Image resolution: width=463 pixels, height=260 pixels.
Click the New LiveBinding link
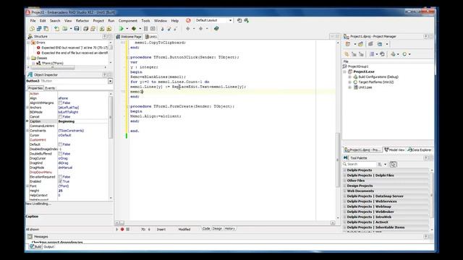38,204
